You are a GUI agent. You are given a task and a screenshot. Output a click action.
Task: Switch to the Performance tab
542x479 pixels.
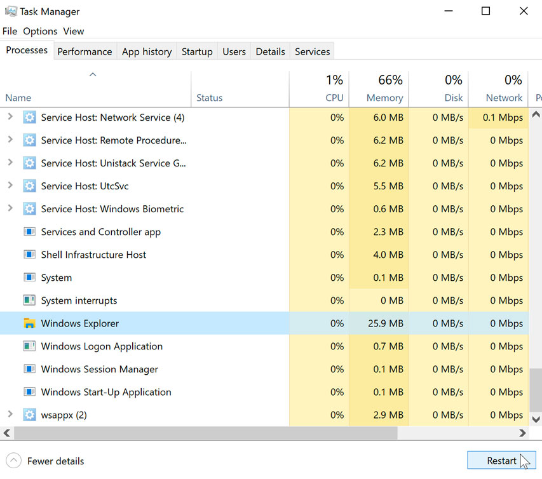tap(85, 51)
